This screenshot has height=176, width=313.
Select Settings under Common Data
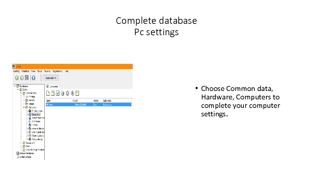click(x=32, y=97)
